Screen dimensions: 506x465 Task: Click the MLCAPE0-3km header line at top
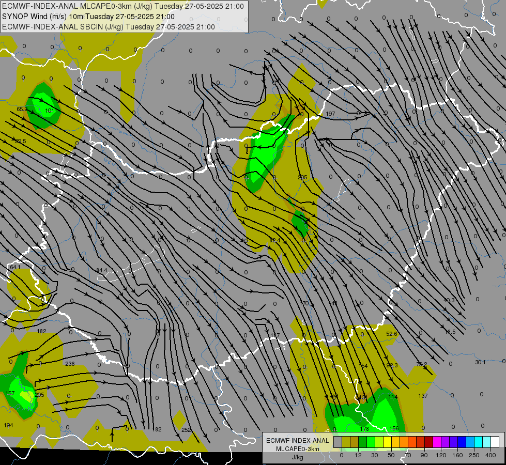(x=122, y=6)
